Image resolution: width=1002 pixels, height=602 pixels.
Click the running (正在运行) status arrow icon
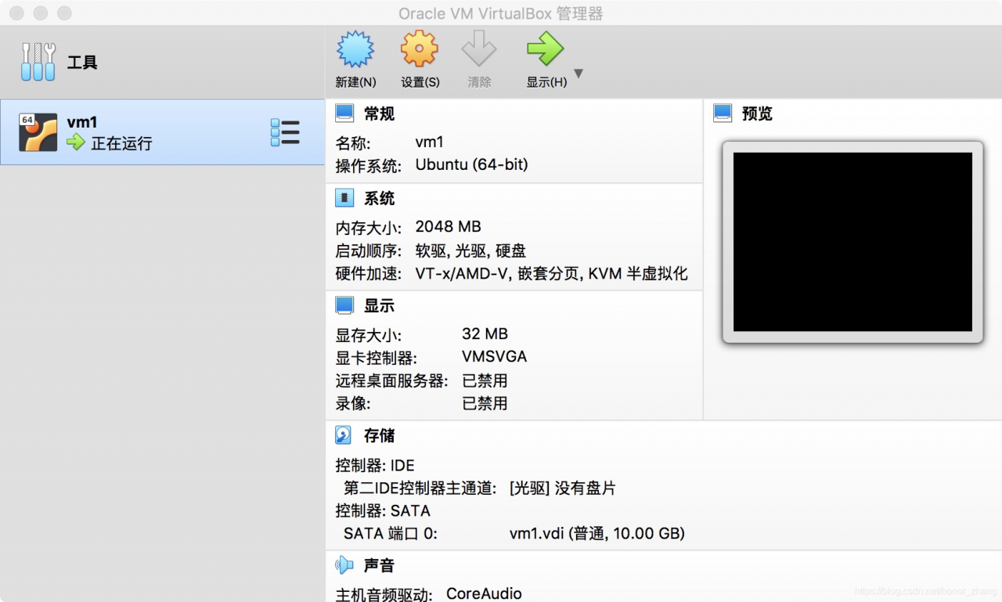pos(76,142)
